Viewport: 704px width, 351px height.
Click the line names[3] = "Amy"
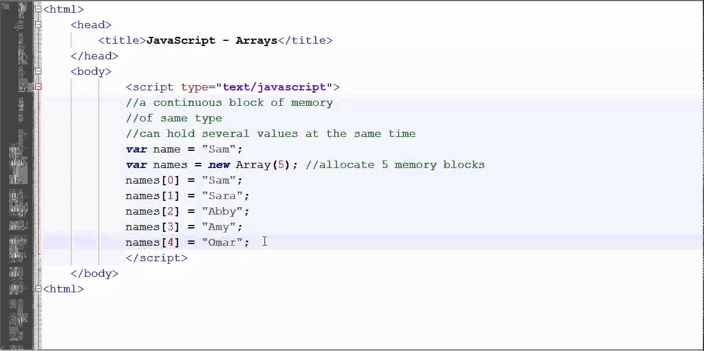184,227
